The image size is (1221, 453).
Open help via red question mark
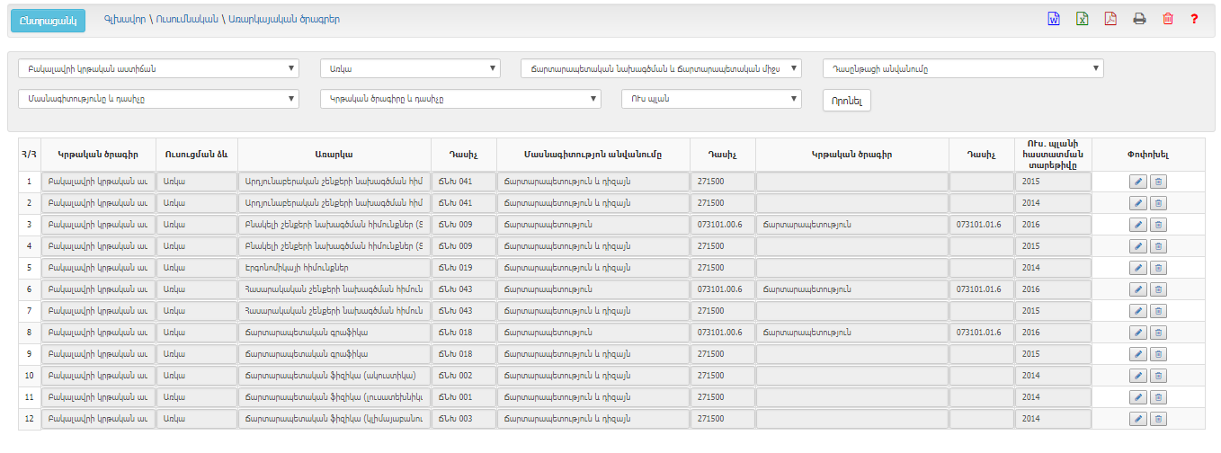(x=1194, y=19)
